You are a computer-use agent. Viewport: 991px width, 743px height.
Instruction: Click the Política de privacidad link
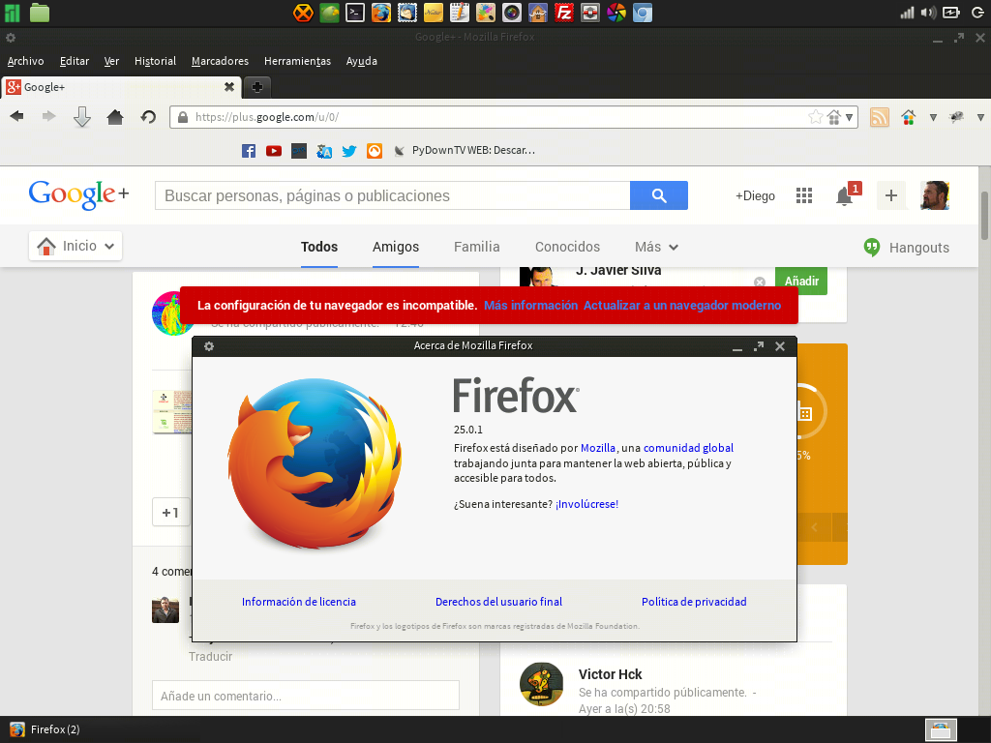[x=694, y=602]
